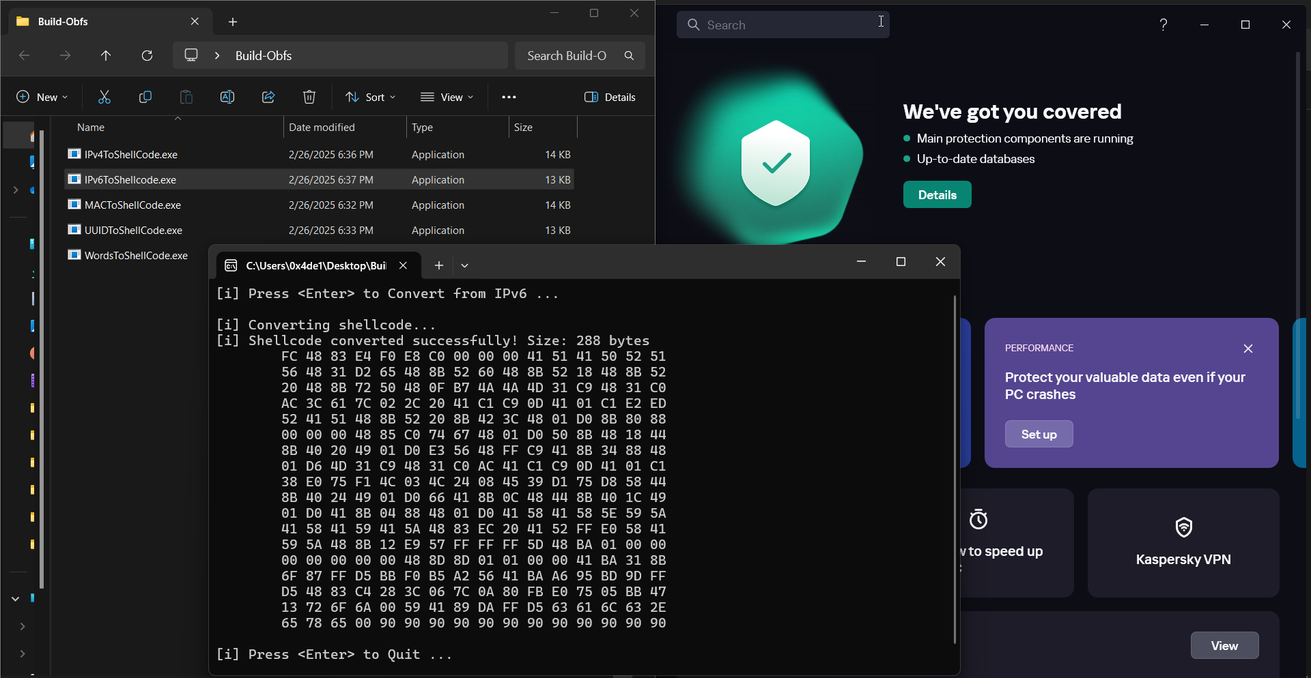Click the Refresh icon in Explorer
Screen dimensions: 1311x678
pos(147,55)
